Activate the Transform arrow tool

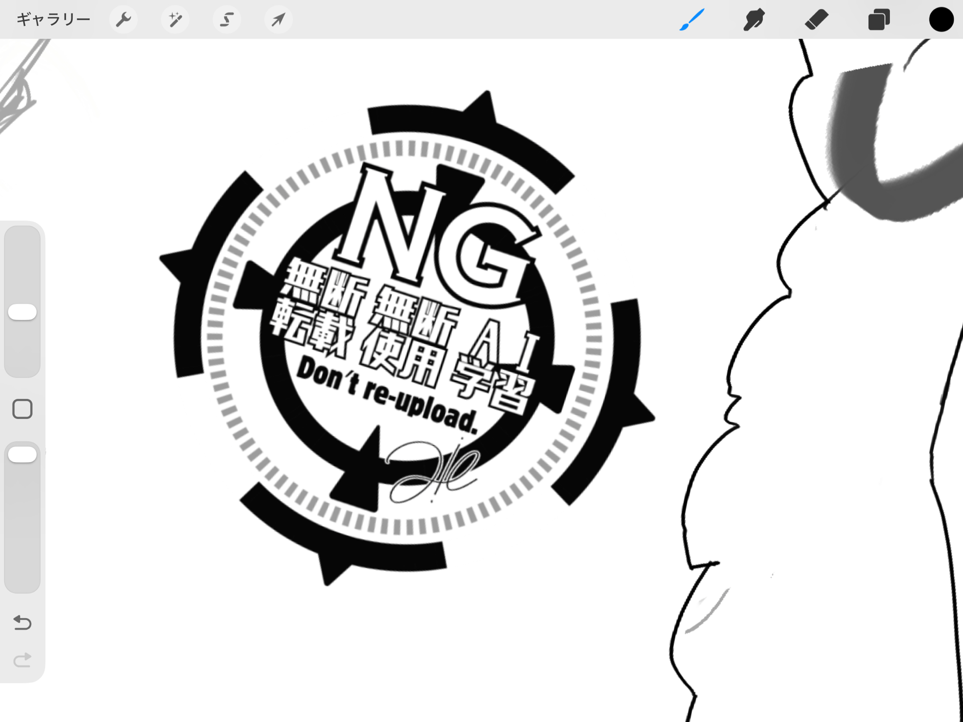click(278, 20)
